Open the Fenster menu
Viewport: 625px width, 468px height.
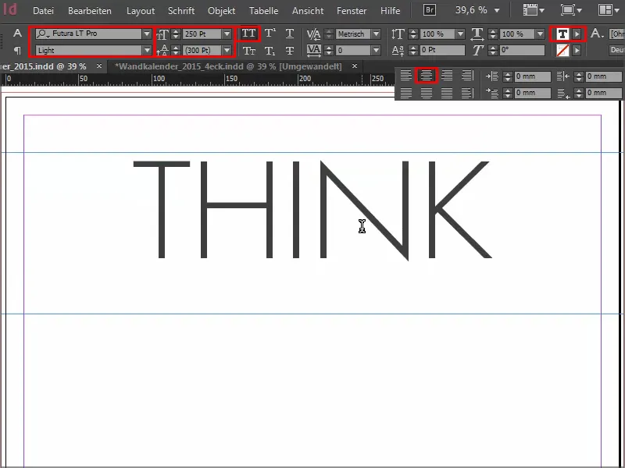tap(352, 11)
